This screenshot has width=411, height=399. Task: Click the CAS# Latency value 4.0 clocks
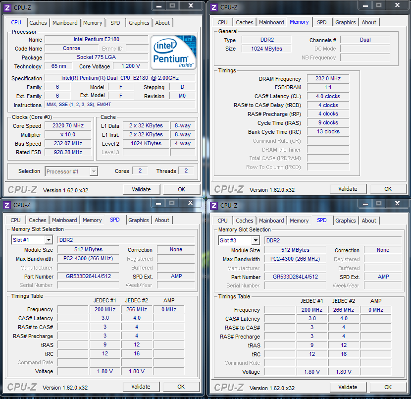(328, 96)
